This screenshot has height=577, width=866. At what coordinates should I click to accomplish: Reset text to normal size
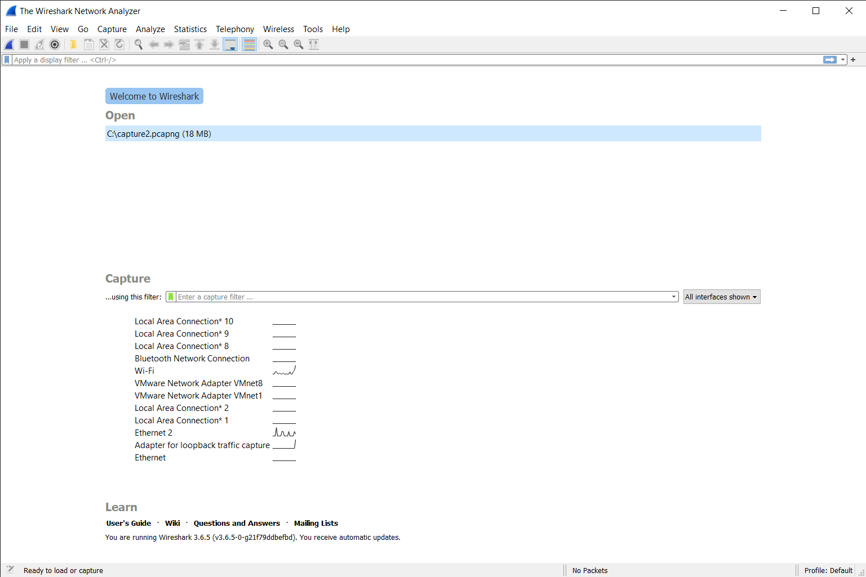coord(299,44)
